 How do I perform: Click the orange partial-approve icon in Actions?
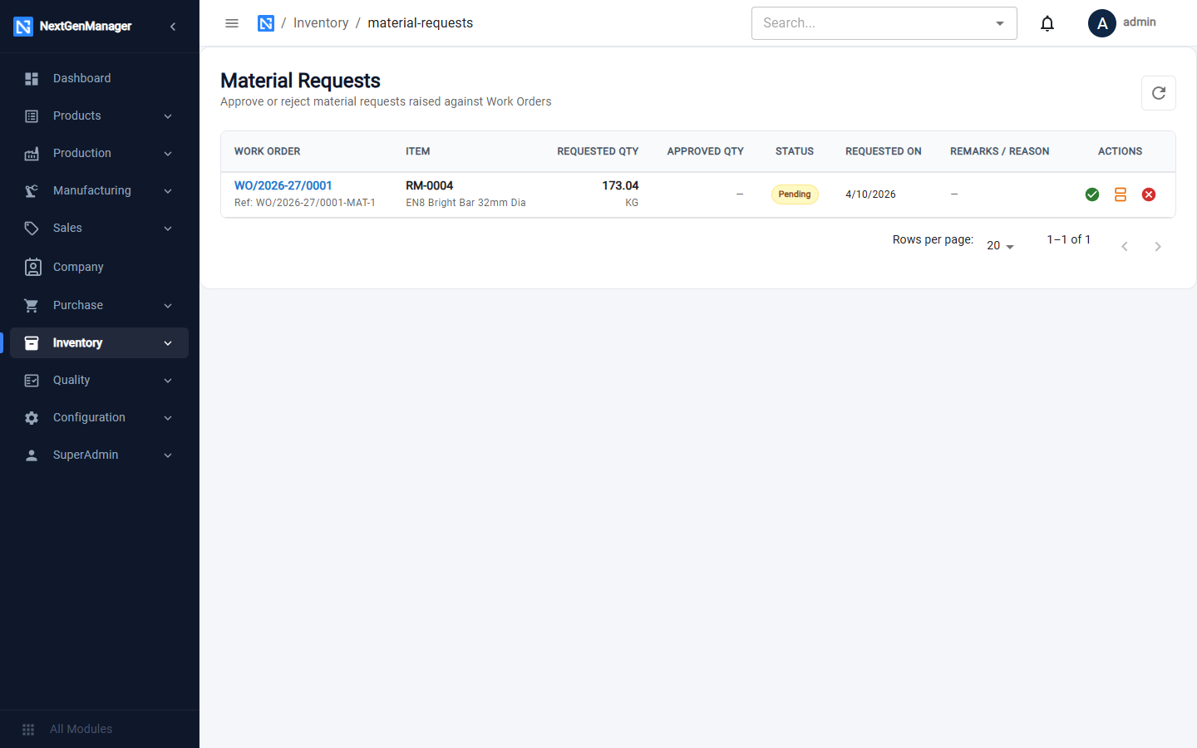tap(1121, 194)
